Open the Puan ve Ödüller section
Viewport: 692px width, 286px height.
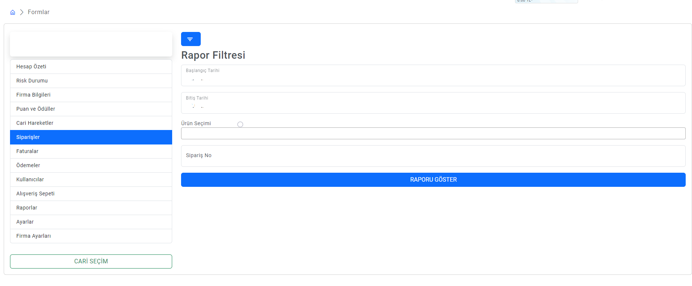pos(91,109)
